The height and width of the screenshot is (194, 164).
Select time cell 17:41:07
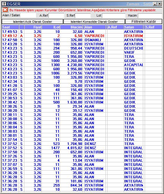(10, 90)
